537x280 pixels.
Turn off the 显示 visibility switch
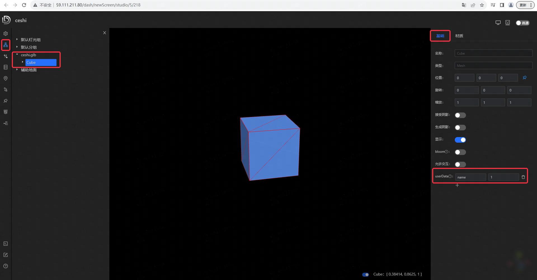[x=460, y=140]
